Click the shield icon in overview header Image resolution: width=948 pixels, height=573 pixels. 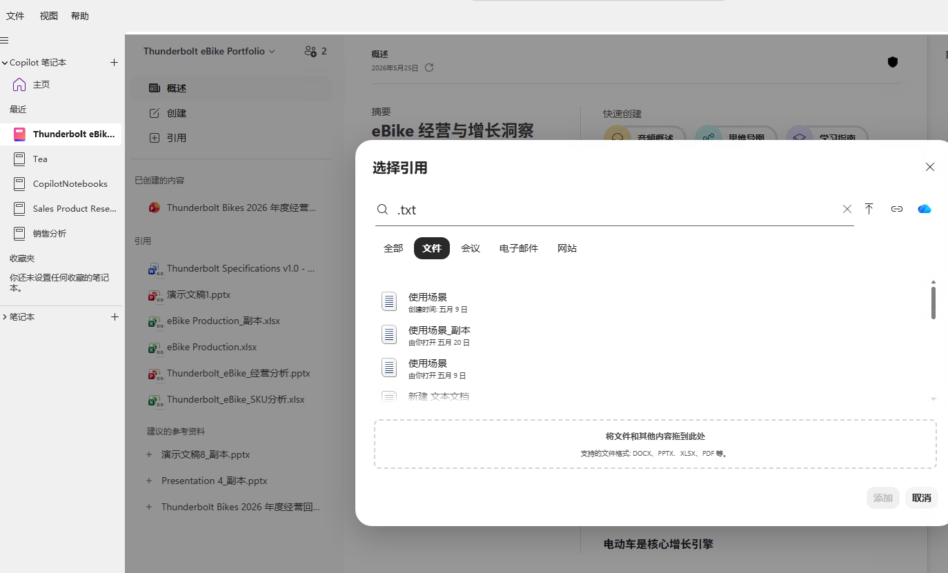tap(893, 62)
